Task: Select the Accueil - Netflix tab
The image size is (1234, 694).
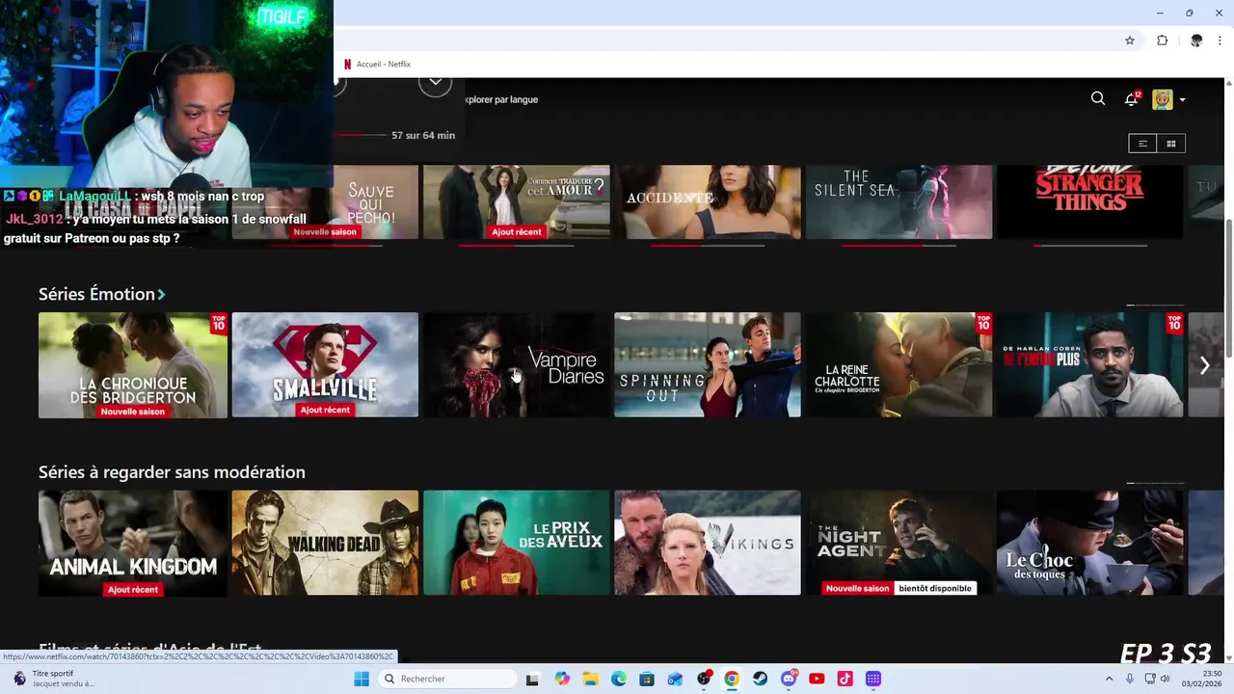Action: point(378,65)
